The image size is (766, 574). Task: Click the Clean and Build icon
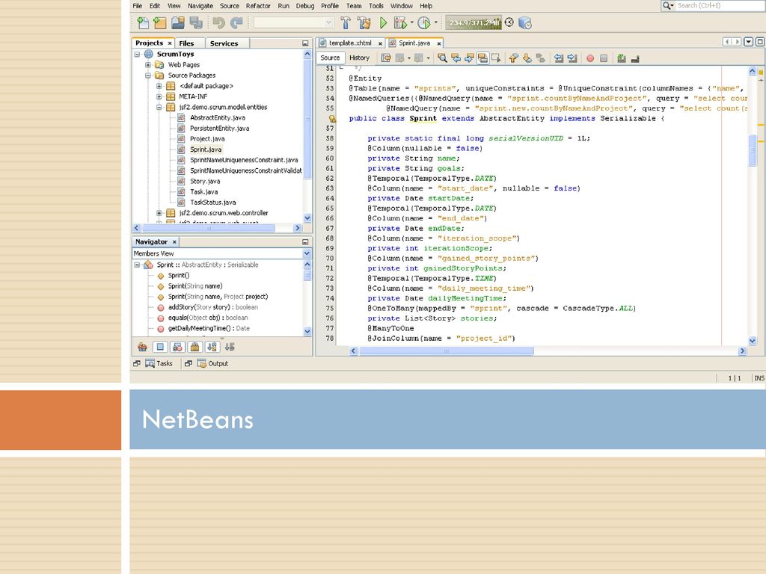tap(364, 22)
